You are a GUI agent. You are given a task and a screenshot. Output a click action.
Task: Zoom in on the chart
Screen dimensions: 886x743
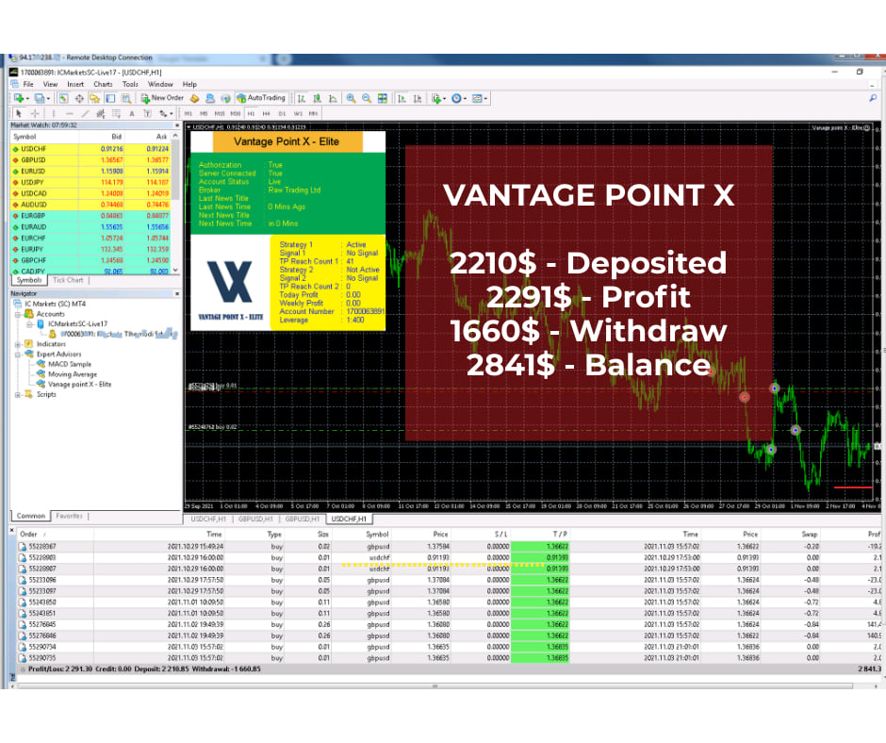(351, 98)
